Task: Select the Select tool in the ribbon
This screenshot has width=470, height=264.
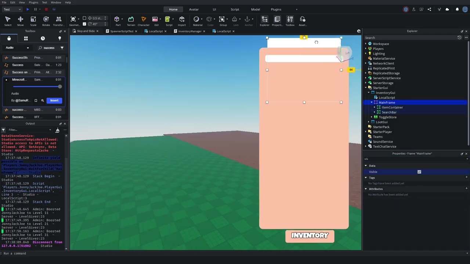Action: 8,21
